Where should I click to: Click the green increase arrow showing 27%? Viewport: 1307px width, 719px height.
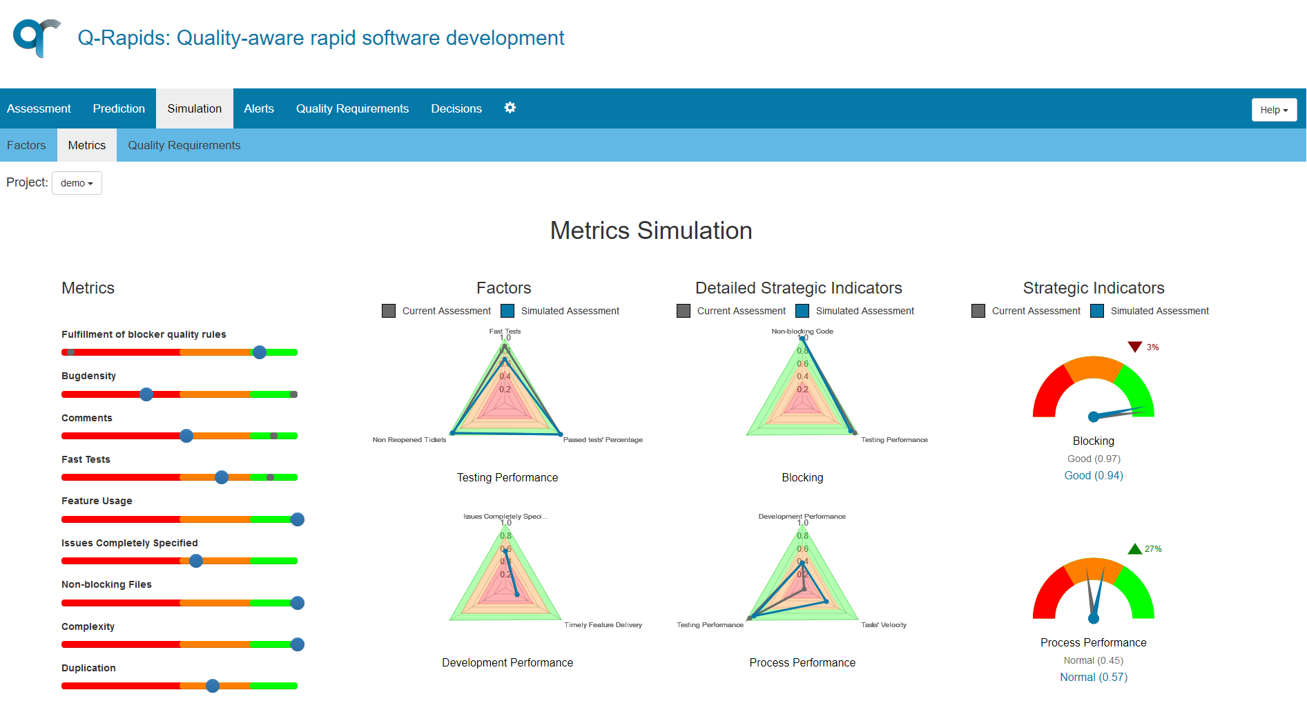coord(1136,548)
